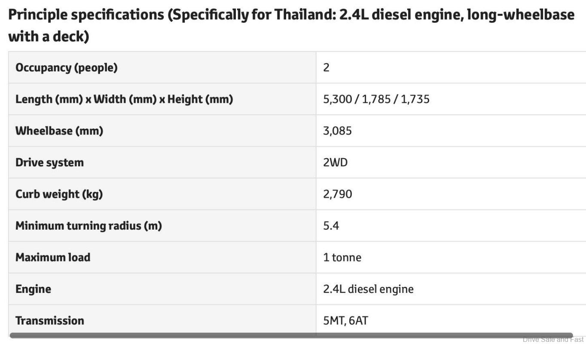This screenshot has width=586, height=344.
Task: Select the turning radius value 5.4
Action: (331, 226)
